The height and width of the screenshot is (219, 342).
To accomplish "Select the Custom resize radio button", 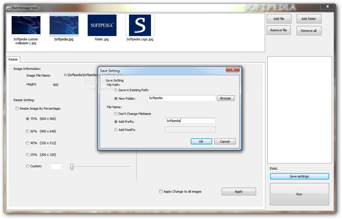I will [27, 166].
